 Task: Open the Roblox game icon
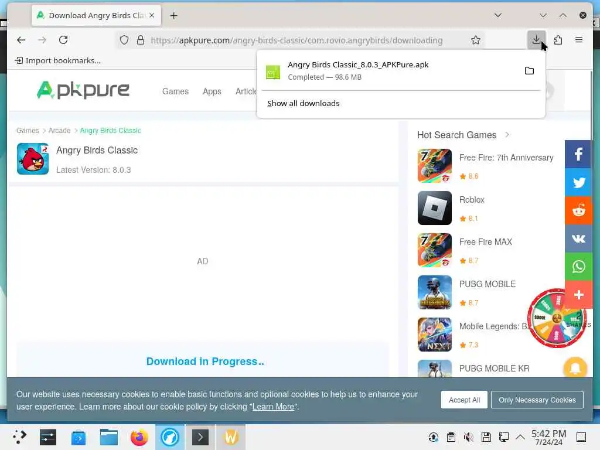pos(435,208)
